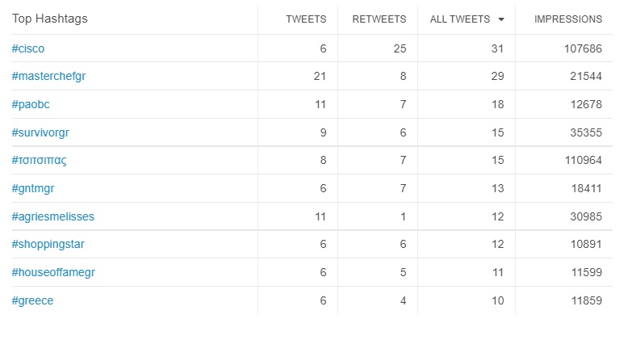Click the Top Hashtags column heading
The image size is (636, 340).
coord(50,19)
